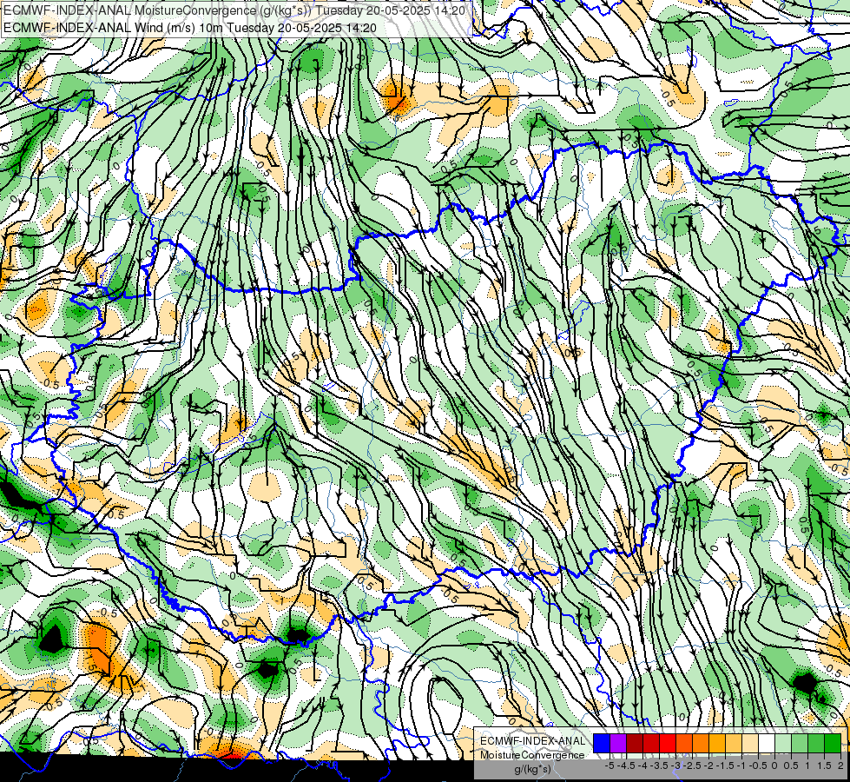The height and width of the screenshot is (782, 850).
Task: Click the -4.5 tick value on legend
Action: click(x=626, y=765)
